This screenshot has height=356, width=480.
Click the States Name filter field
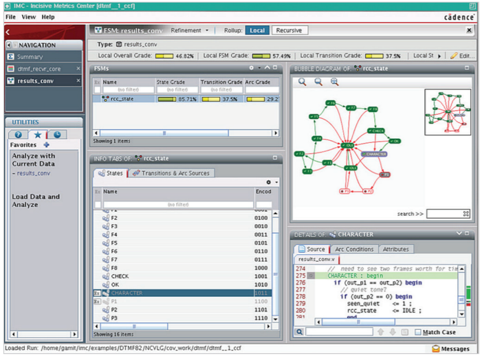tap(178, 204)
